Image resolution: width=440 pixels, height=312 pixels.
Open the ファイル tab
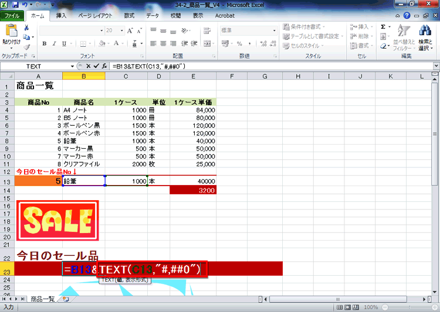pos(12,16)
